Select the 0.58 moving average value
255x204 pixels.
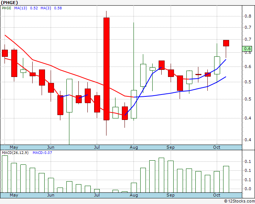pyautogui.click(x=58, y=8)
